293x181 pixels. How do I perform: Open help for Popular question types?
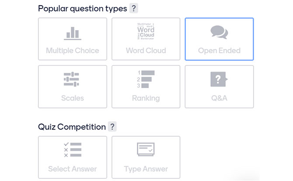click(x=134, y=8)
